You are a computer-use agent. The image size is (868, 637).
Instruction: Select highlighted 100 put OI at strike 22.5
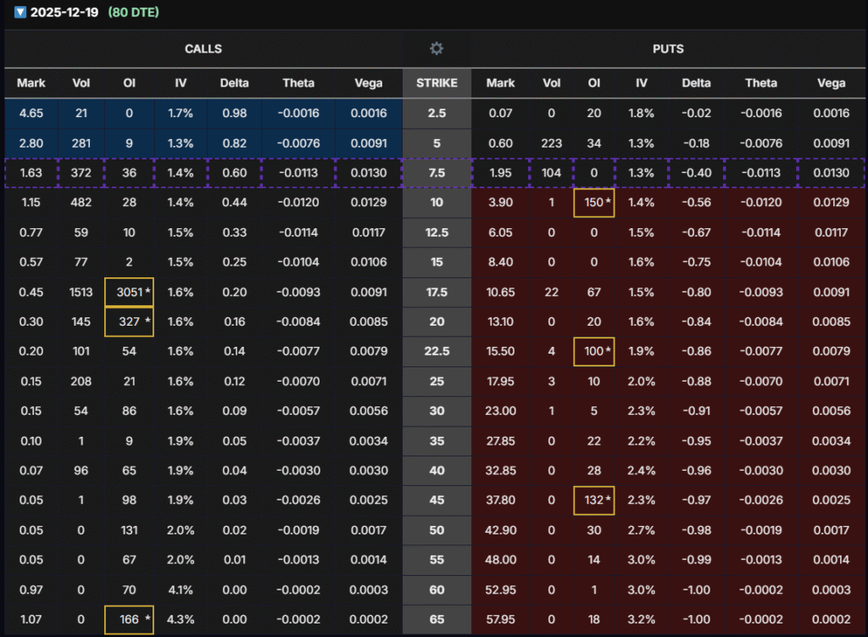[x=593, y=351]
